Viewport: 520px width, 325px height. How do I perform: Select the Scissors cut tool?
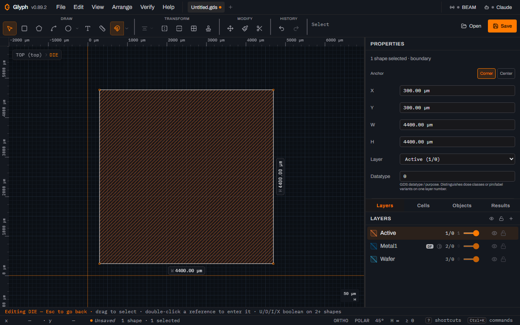coord(260,28)
